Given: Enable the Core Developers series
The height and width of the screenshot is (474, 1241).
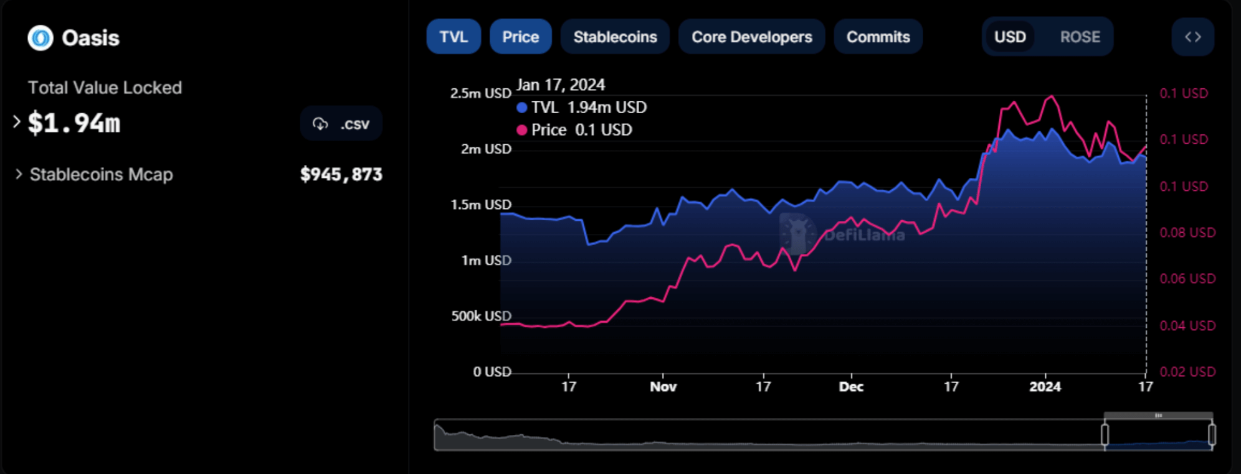Looking at the screenshot, I should tap(751, 37).
